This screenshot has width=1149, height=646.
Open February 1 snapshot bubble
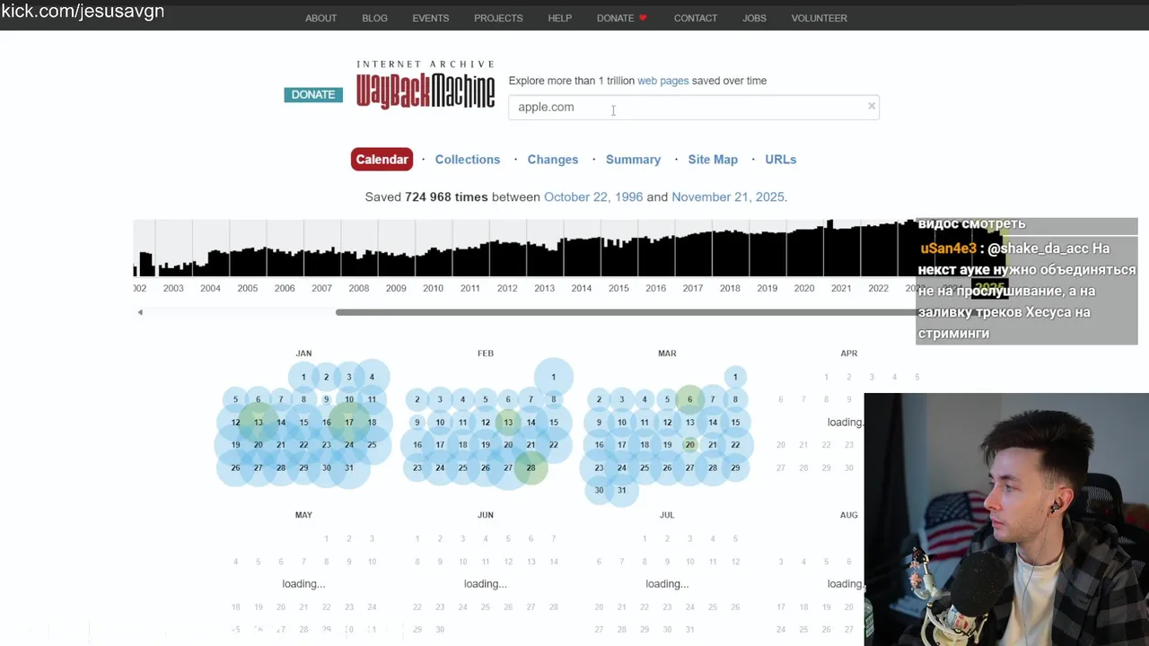tap(554, 377)
